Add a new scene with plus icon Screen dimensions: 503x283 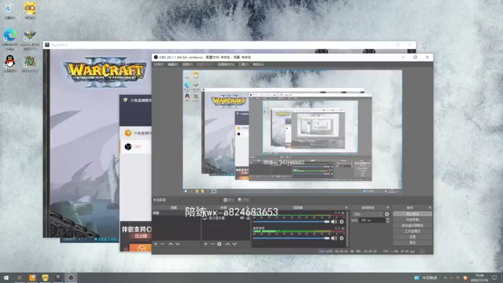coord(155,244)
